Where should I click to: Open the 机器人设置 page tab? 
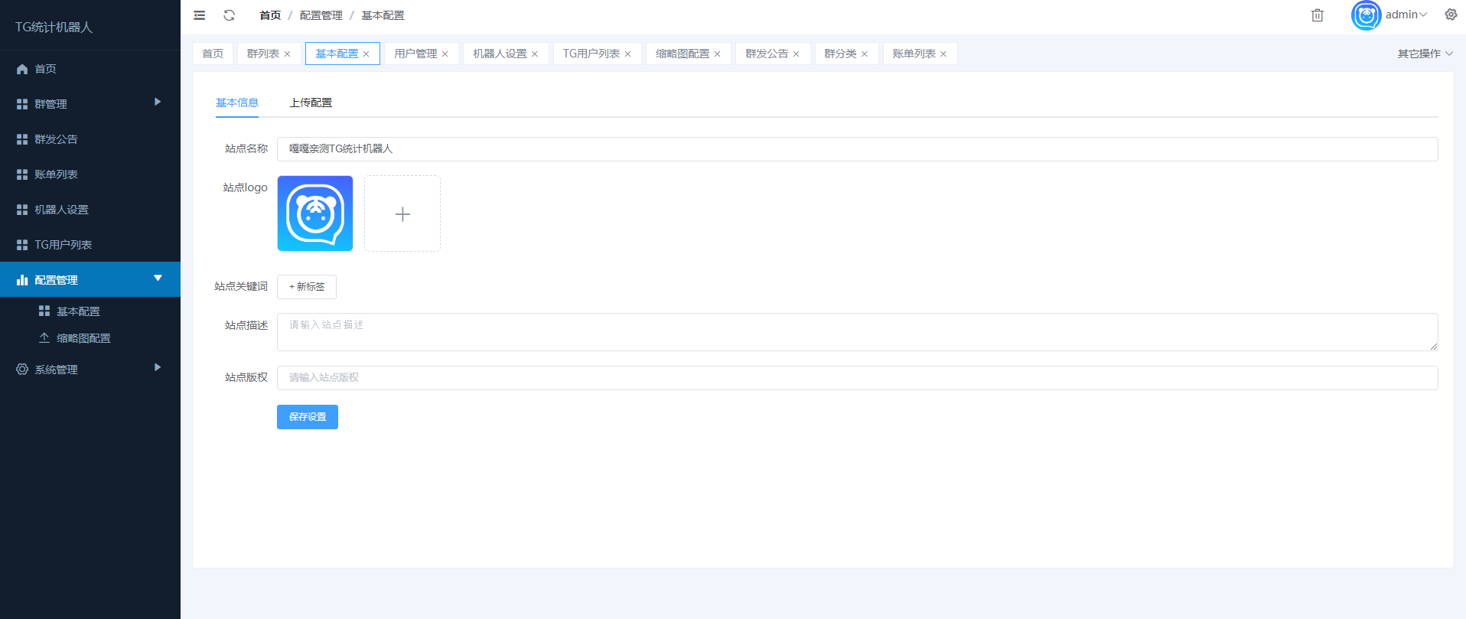pos(500,54)
